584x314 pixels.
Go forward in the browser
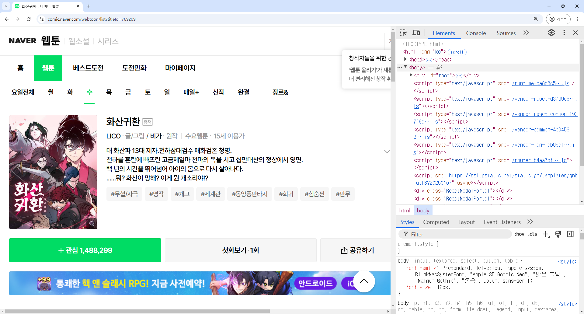click(18, 19)
